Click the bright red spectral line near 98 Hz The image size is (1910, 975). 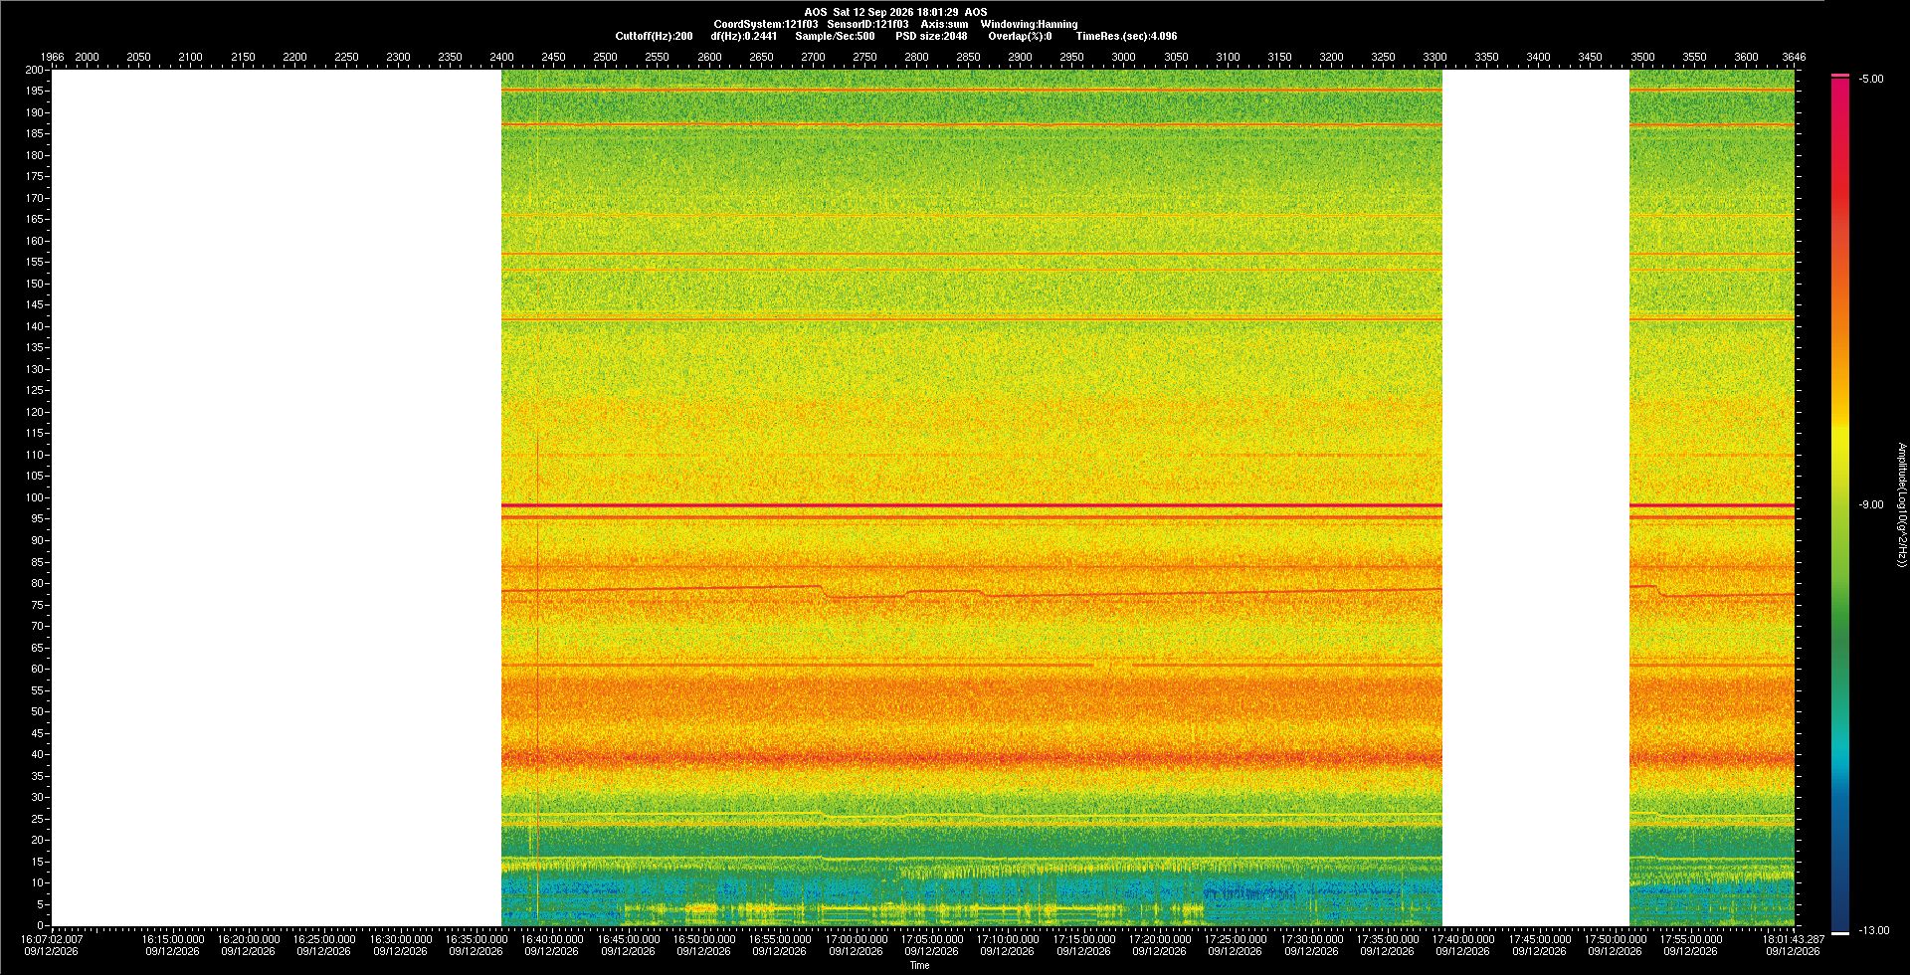[971, 505]
